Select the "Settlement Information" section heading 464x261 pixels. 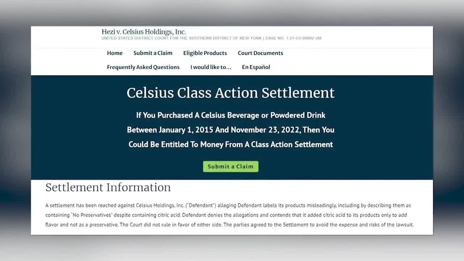[x=108, y=187]
